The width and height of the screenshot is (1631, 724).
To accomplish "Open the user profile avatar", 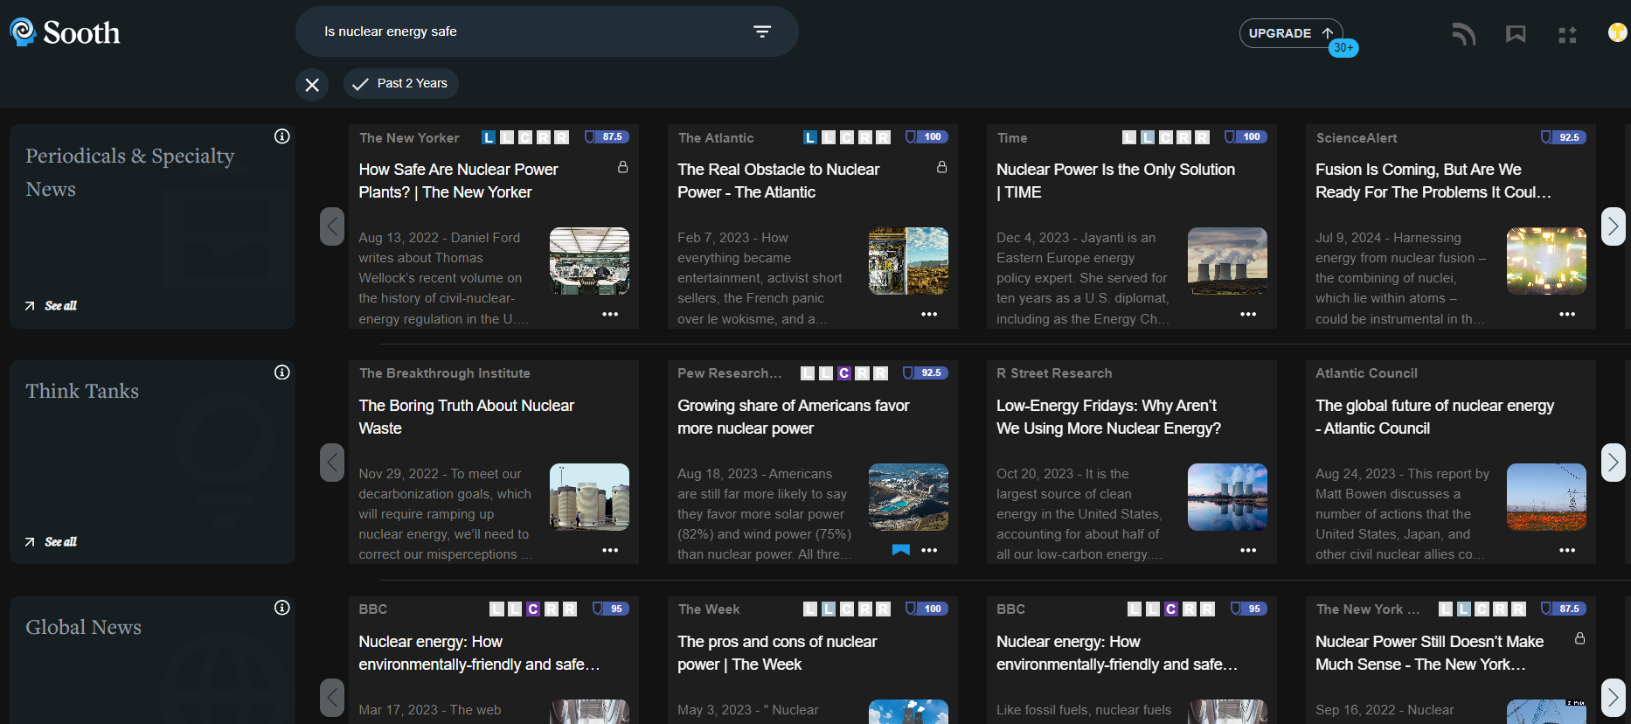I will tap(1617, 33).
